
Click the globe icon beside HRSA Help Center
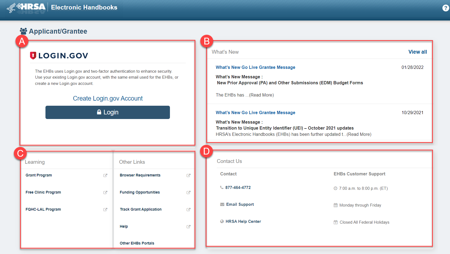(x=222, y=221)
